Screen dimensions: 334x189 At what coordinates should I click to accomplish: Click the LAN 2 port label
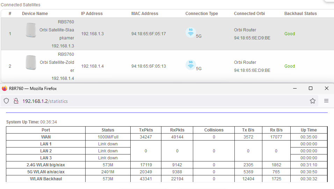(46, 151)
